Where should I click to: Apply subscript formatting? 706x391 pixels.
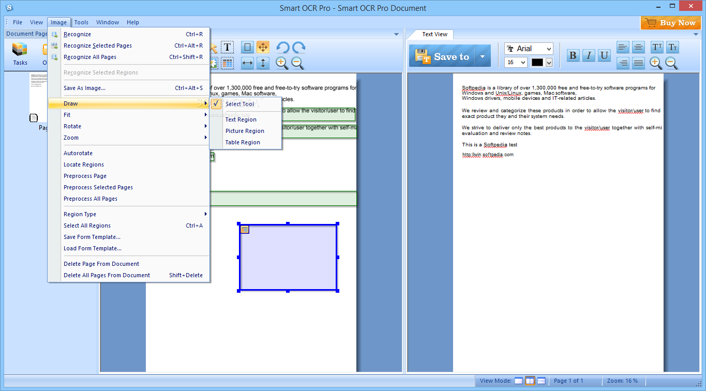point(672,48)
